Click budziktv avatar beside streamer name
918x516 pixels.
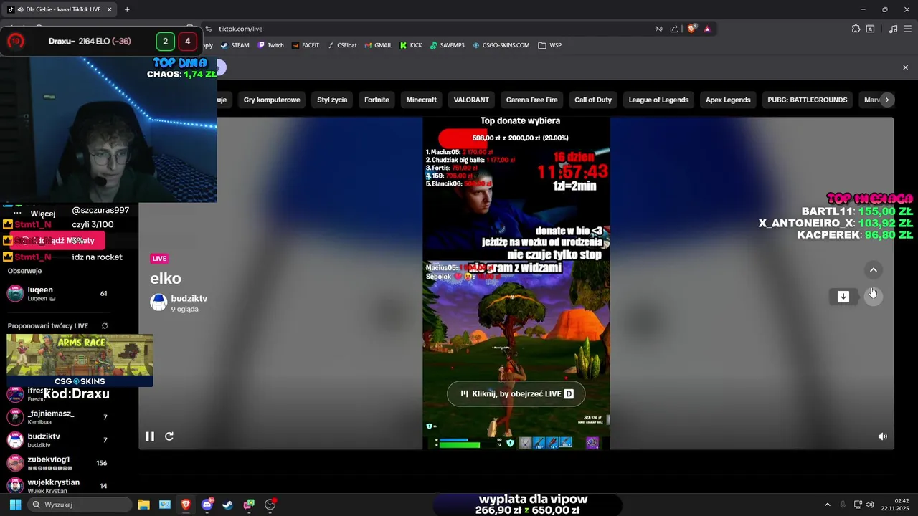158,302
